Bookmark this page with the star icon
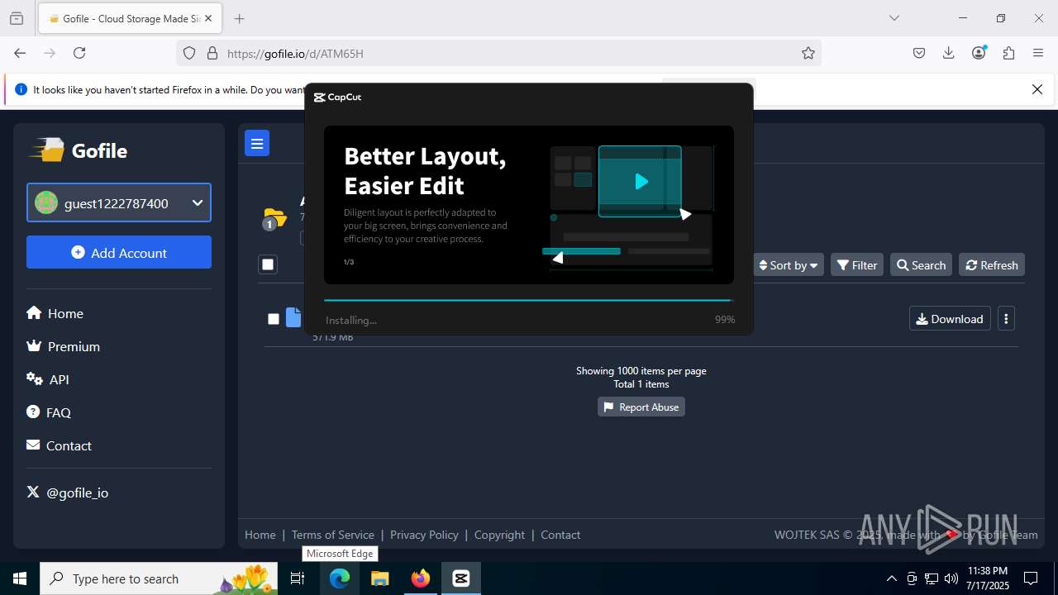Viewport: 1058px width, 595px height. [808, 53]
